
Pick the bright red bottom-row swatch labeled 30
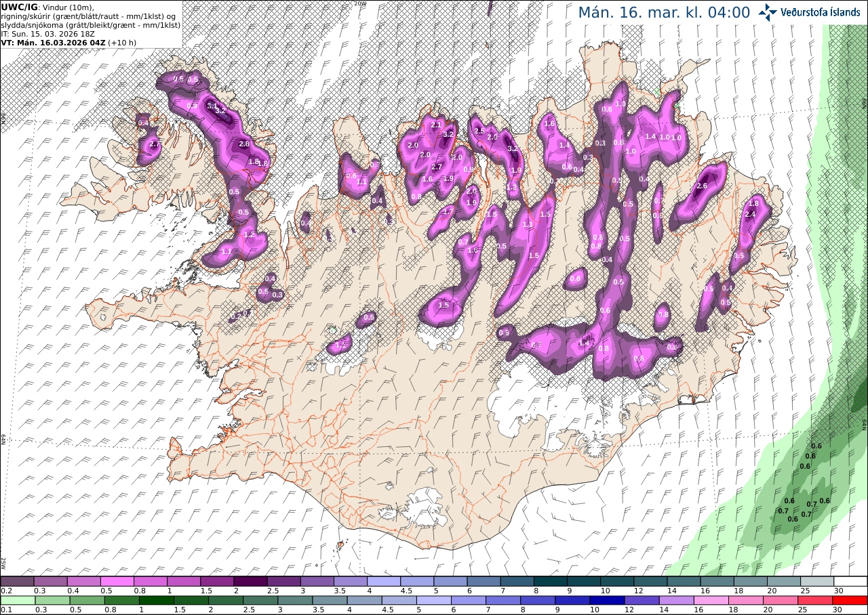pyautogui.click(x=850, y=600)
